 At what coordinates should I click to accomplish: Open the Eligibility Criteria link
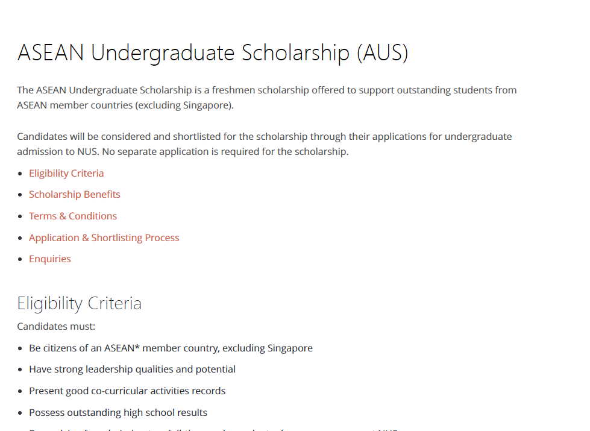coord(66,173)
